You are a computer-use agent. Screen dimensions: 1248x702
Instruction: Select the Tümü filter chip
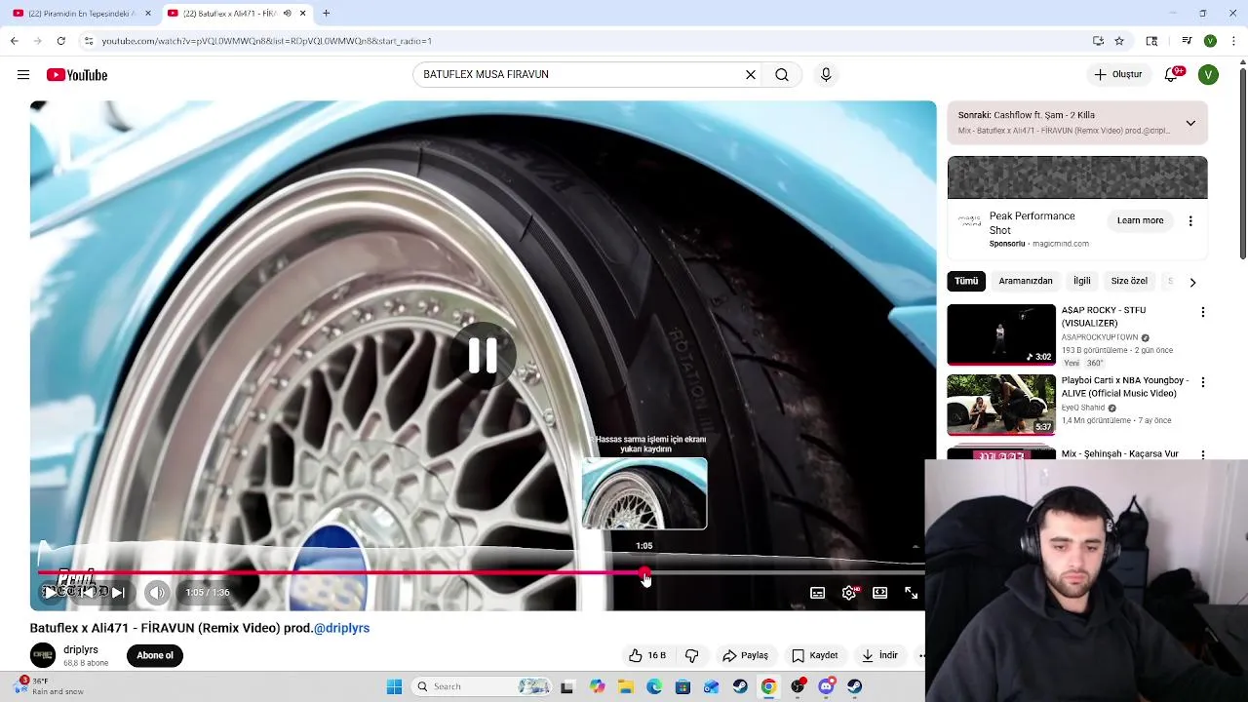coord(966,281)
